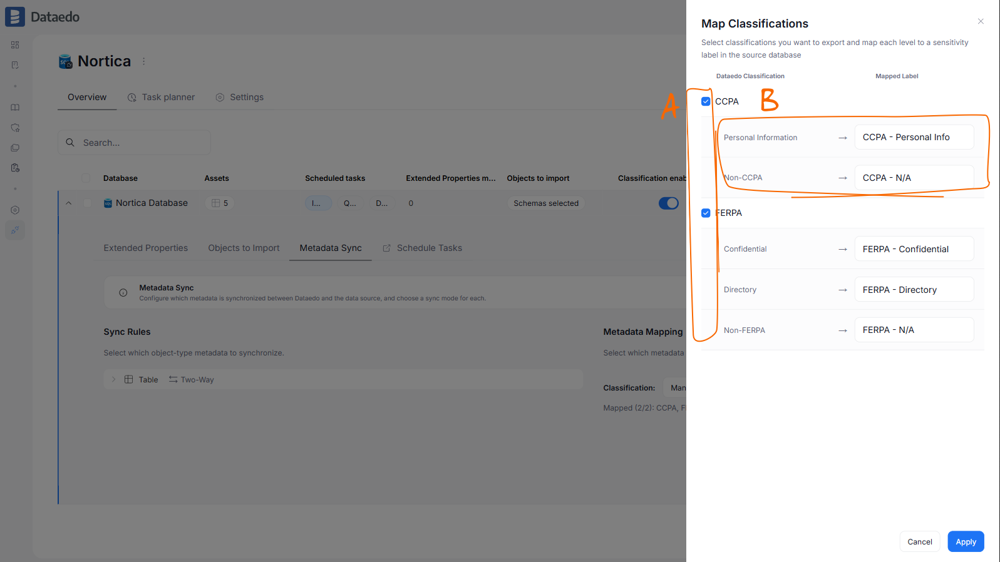1000x562 pixels.
Task: Open the FERPA - N/A mapped label dropdown
Action: pos(914,330)
